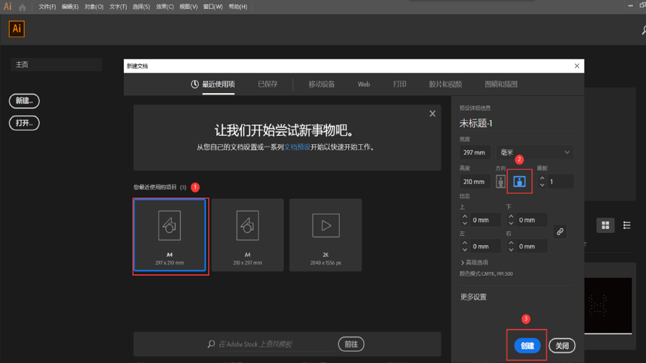Select the A4 210 x 297 mm preset

point(247,235)
